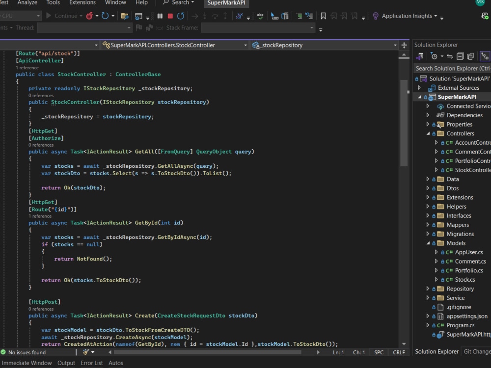Select Program.cs file
This screenshot has height=368, width=491.
pos(461,325)
